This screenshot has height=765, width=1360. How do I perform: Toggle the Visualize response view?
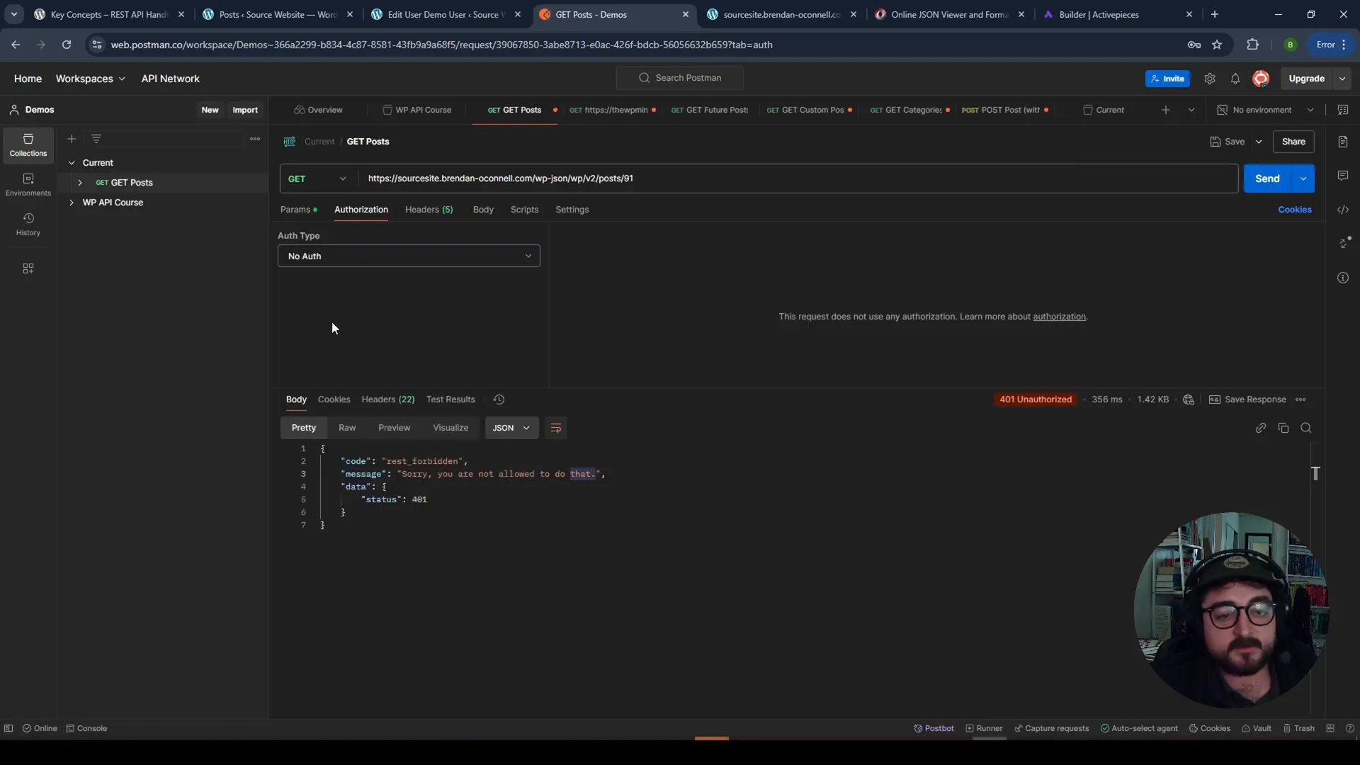click(x=450, y=427)
